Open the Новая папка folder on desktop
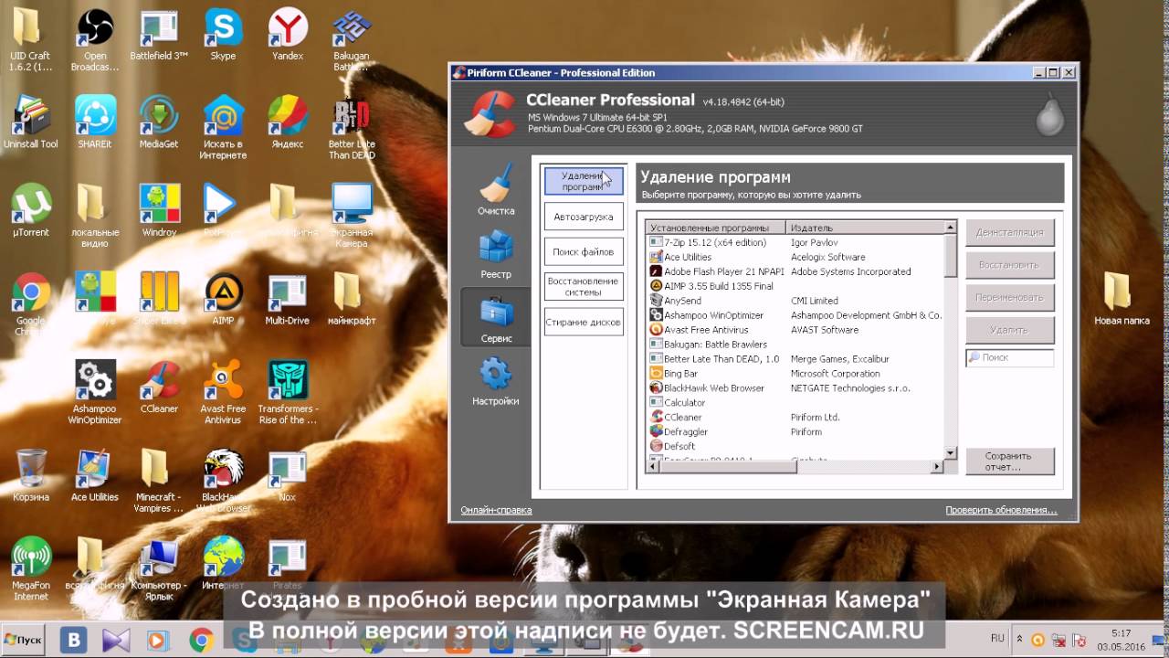Screen dimensions: 1169x658 pyautogui.click(x=1122, y=299)
